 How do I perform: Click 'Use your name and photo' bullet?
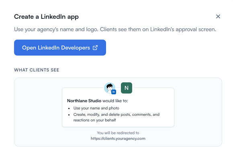coord(96,108)
